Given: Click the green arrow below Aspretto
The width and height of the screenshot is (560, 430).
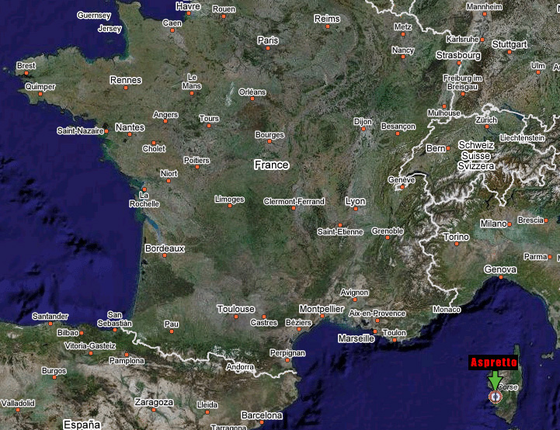Looking at the screenshot, I should pyautogui.click(x=493, y=380).
